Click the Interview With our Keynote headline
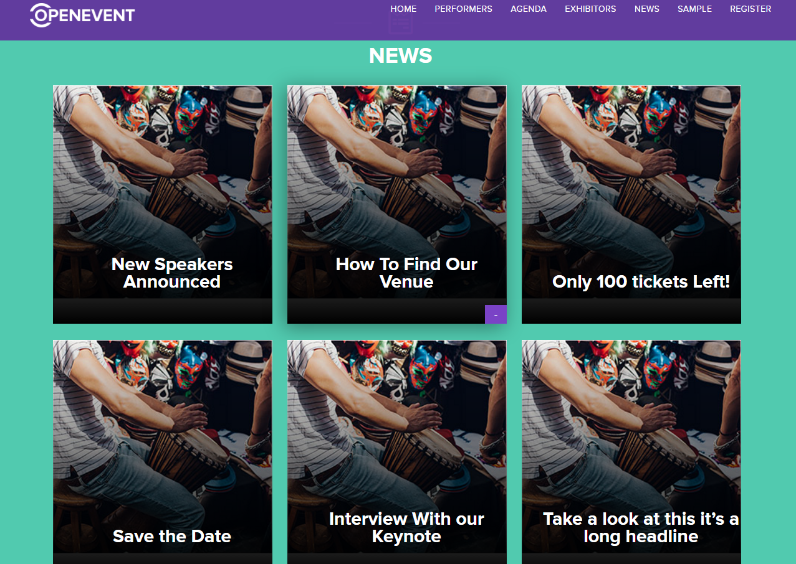The height and width of the screenshot is (564, 796). pyautogui.click(x=406, y=527)
